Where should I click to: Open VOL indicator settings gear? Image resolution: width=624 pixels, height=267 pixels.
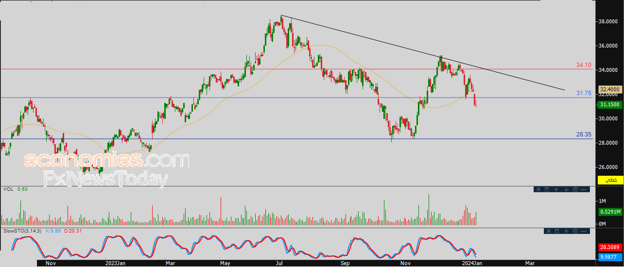point(575,189)
